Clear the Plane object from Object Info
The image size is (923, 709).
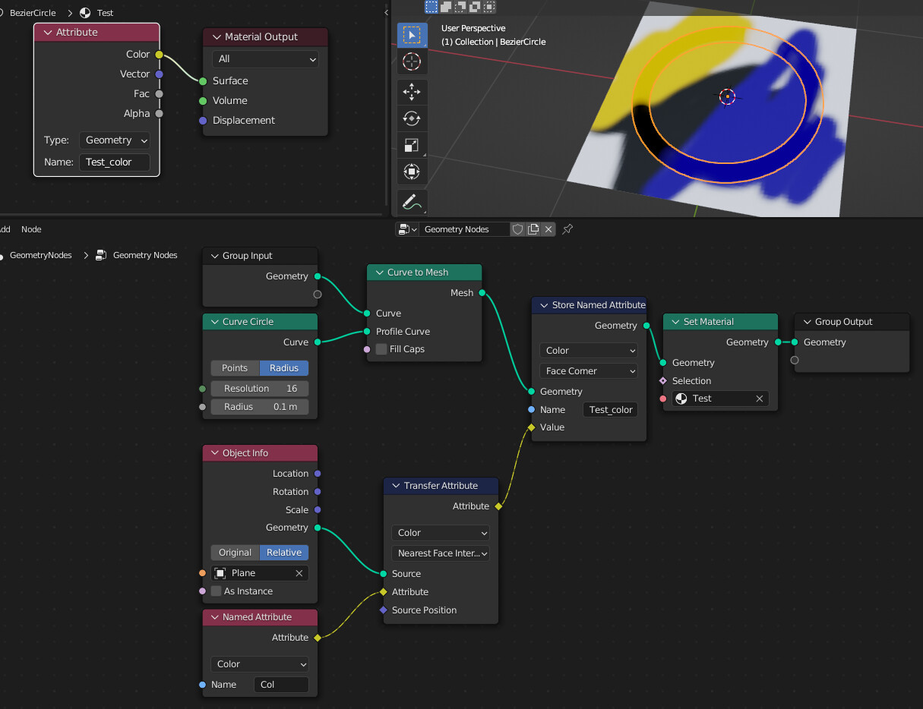[x=299, y=572]
